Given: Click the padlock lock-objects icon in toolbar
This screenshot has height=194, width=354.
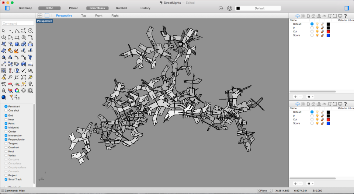Looking at the screenshot, I should (4, 91).
